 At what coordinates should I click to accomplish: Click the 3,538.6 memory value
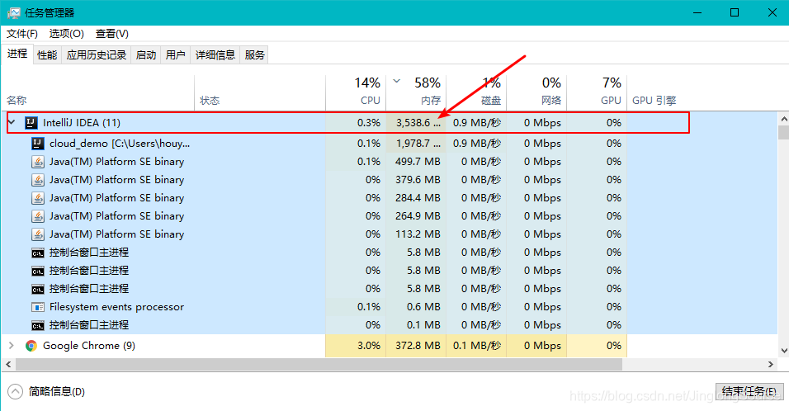[x=418, y=123]
